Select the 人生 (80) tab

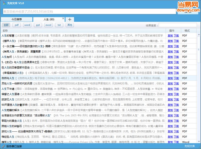click(49, 20)
